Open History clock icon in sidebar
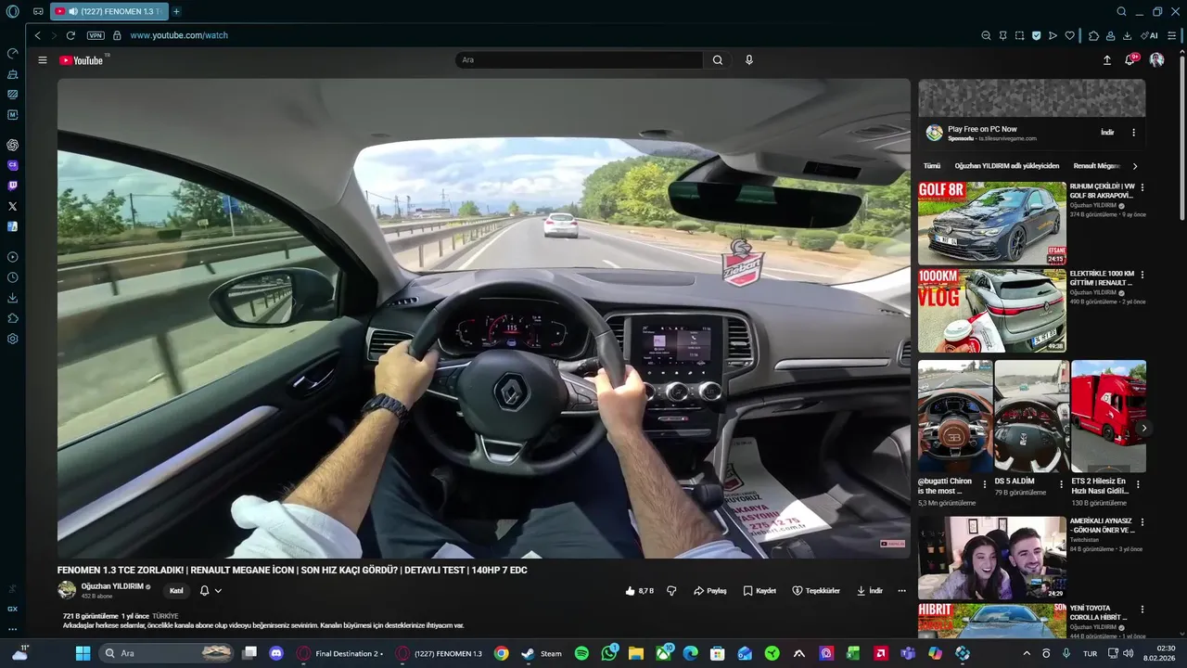The image size is (1187, 668). pyautogui.click(x=12, y=277)
